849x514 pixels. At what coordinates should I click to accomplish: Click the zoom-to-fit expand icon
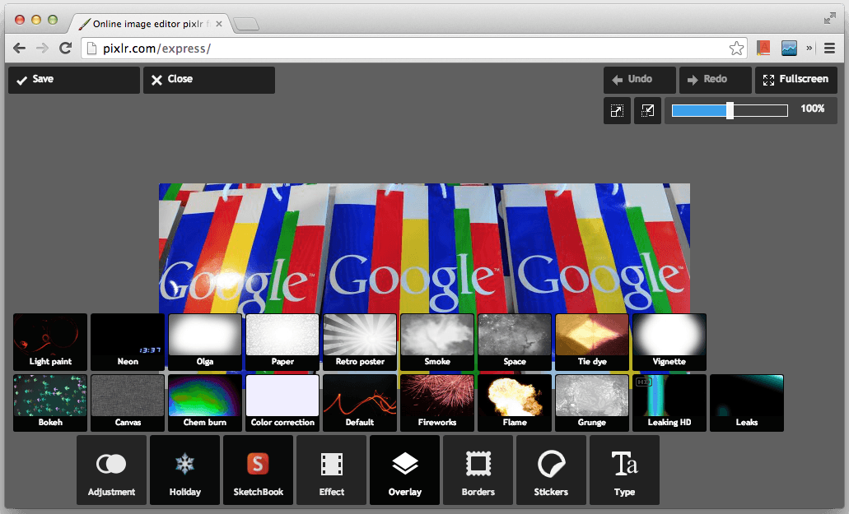[x=617, y=110]
